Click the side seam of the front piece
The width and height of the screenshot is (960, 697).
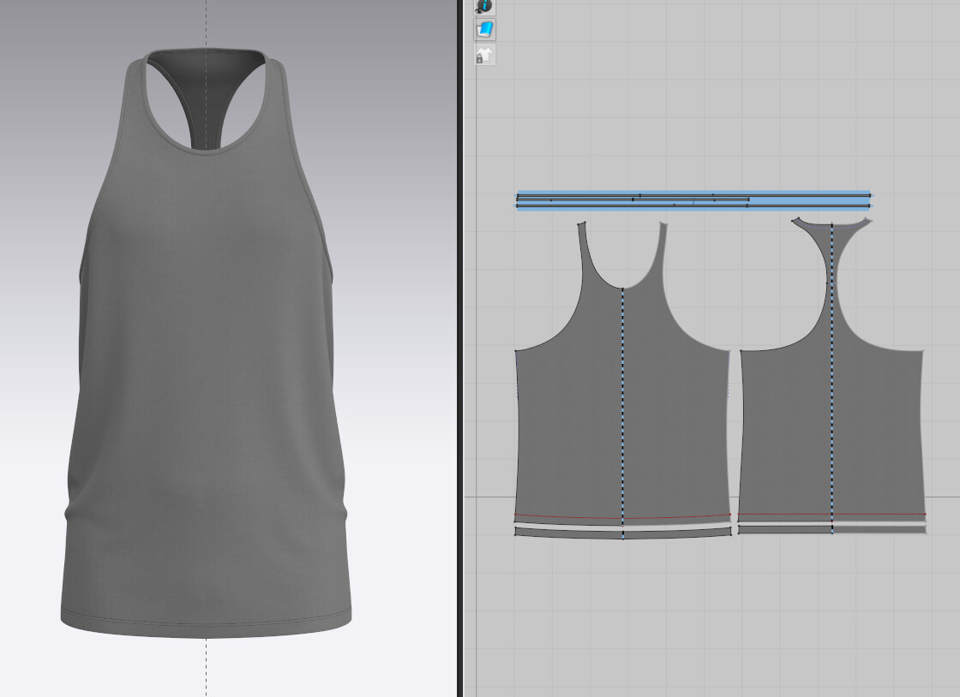click(519, 428)
